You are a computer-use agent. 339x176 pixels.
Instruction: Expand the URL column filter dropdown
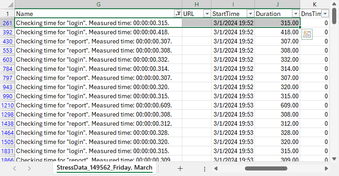[x=207, y=14]
